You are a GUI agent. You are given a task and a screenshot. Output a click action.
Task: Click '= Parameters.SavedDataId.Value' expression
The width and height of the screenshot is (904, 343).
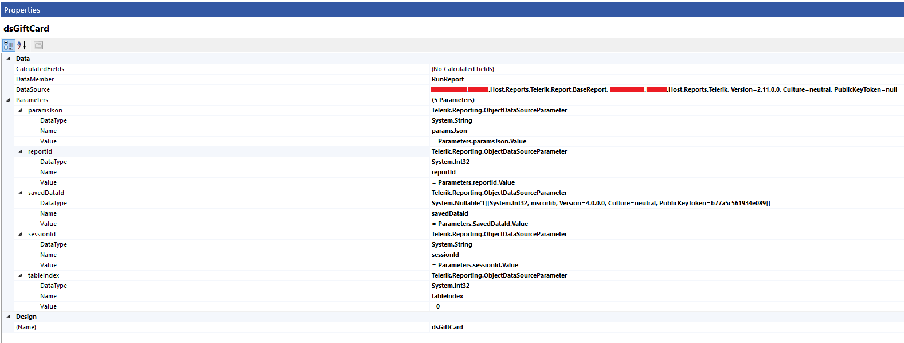point(480,224)
